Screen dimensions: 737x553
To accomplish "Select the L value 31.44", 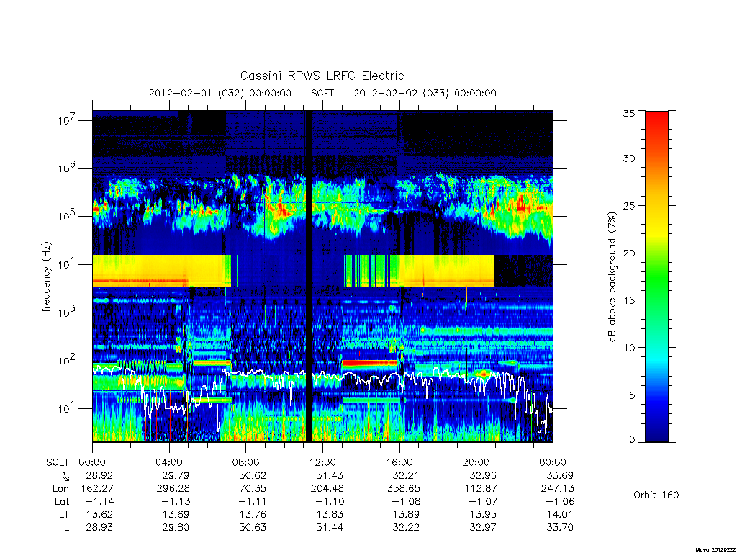I will click(x=330, y=528).
